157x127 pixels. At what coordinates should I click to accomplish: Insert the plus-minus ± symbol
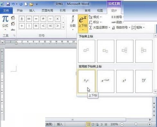pos(22,19)
